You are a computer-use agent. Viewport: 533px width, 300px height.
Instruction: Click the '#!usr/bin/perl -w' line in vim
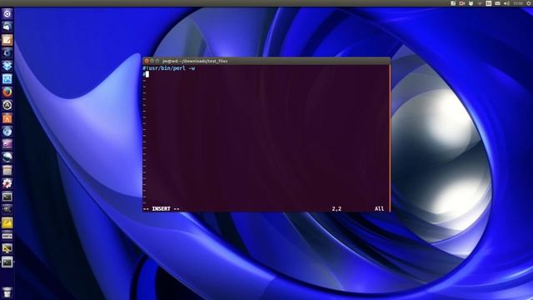click(x=169, y=68)
